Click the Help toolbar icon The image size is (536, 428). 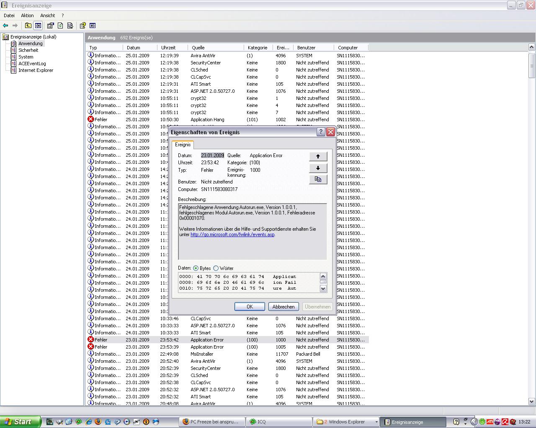coord(83,25)
